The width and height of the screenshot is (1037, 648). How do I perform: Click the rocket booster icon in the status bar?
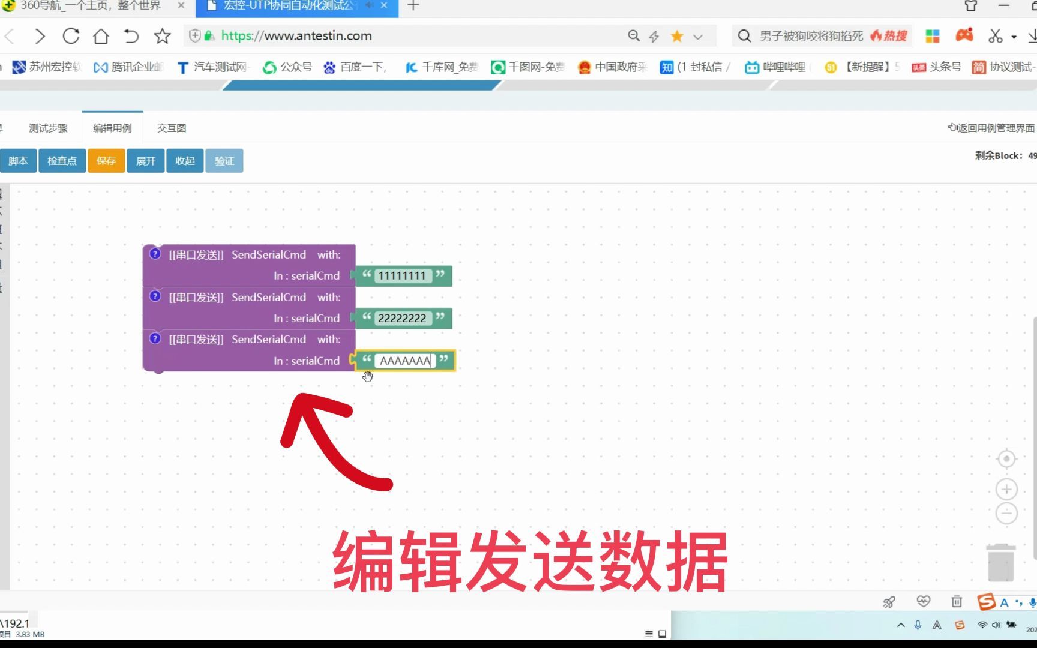(x=889, y=602)
